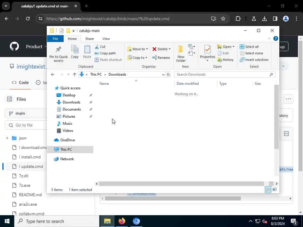The height and width of the screenshot is (227, 303).
Task: Open Chrome tab search dropdown
Action: (6, 6)
